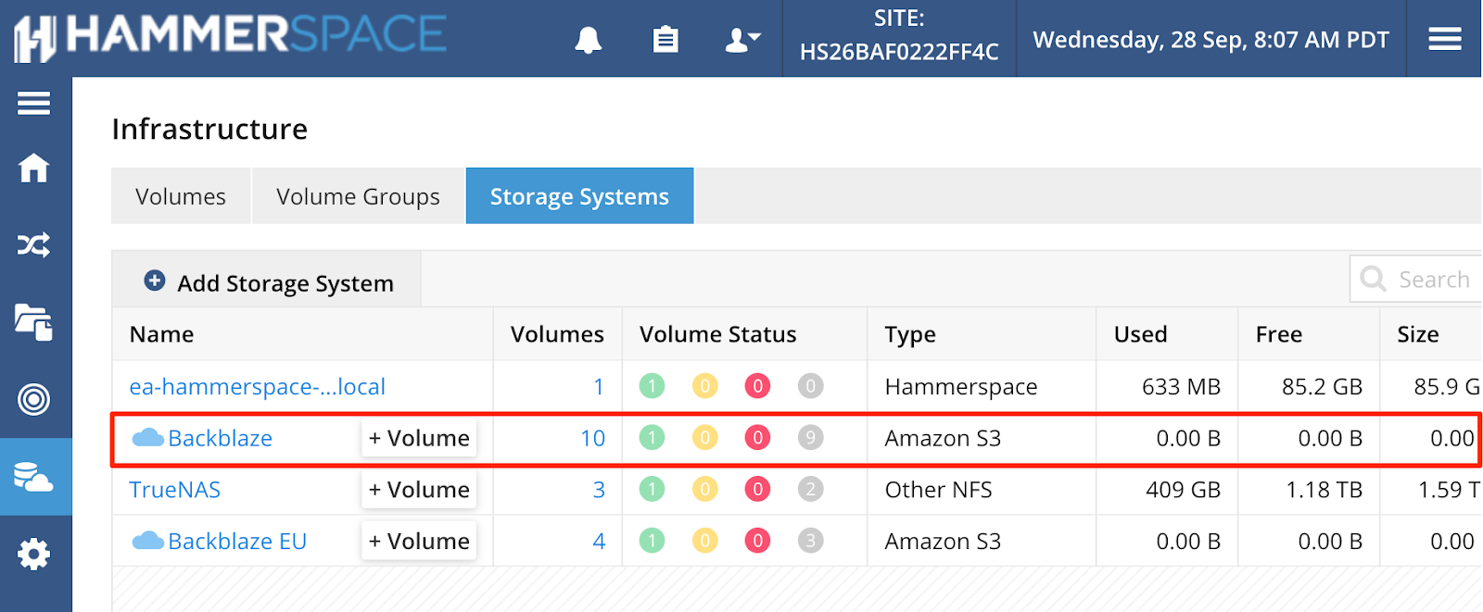Open volume count 1 for ea-hammerspace

point(599,387)
